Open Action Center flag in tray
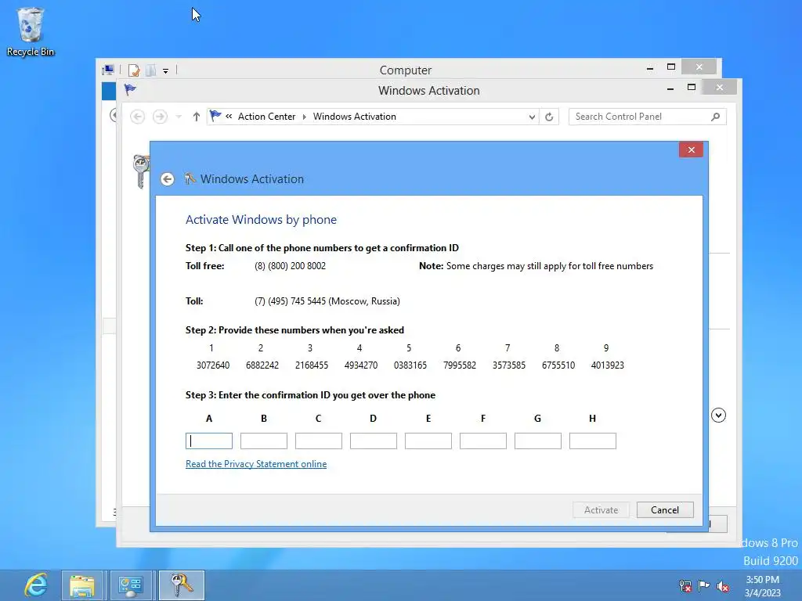 coord(704,585)
